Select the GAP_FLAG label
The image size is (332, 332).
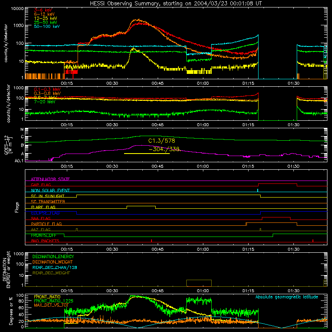coord(41,185)
